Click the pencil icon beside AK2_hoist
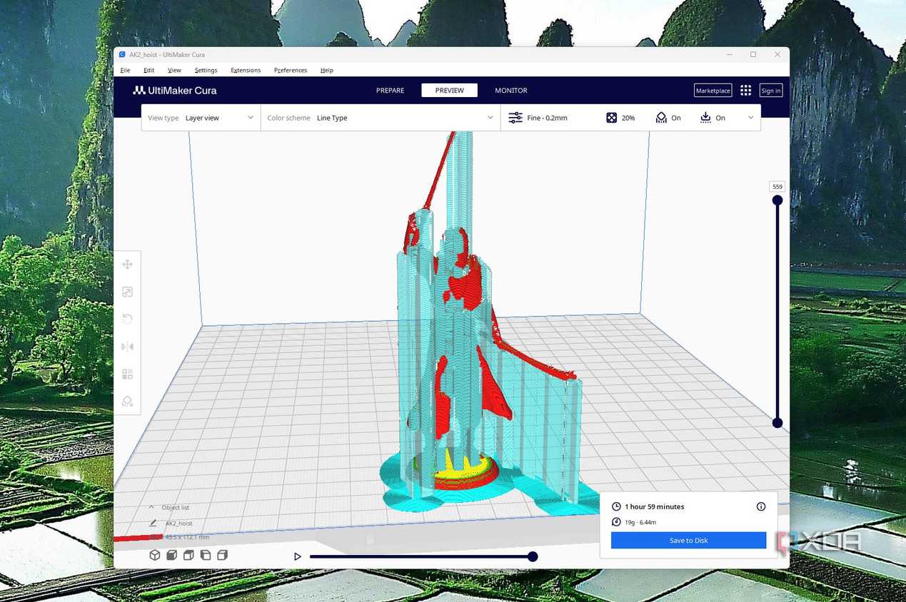The width and height of the screenshot is (906, 602). coord(153,523)
